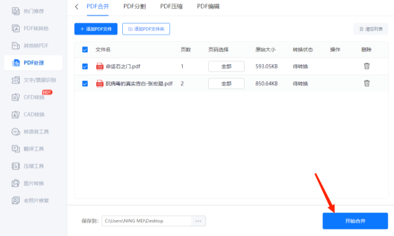Open page selection 全部 for the 2-page file
Image resolution: width=394 pixels, height=236 pixels.
[x=226, y=84]
